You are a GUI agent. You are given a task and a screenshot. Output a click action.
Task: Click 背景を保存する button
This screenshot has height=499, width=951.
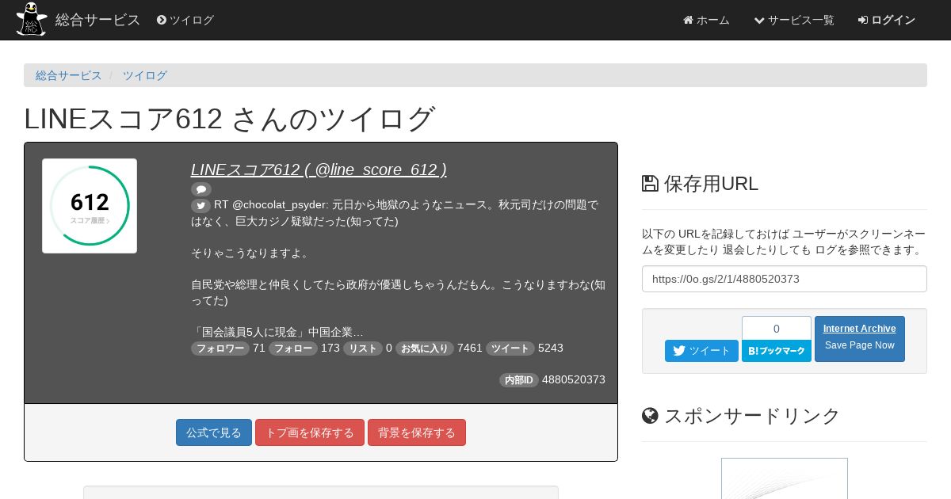click(417, 432)
